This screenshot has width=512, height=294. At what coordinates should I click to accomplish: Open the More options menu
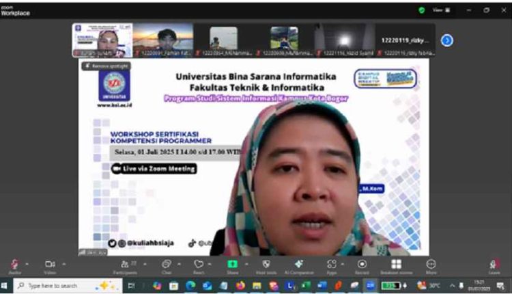pyautogui.click(x=431, y=267)
